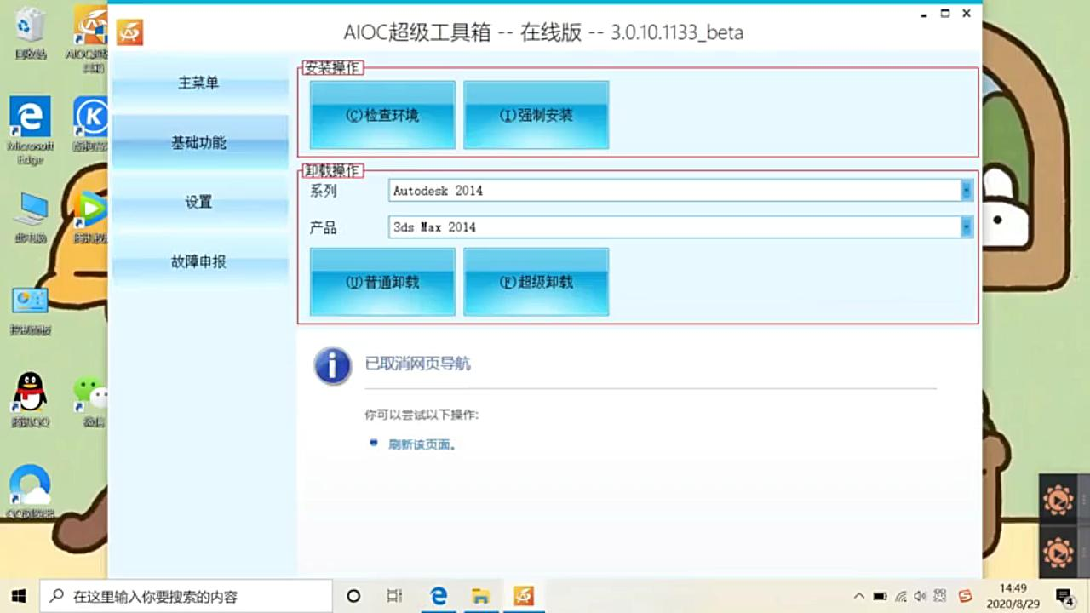Open the notification center icon
The image size is (1090, 613).
pyautogui.click(x=1064, y=596)
